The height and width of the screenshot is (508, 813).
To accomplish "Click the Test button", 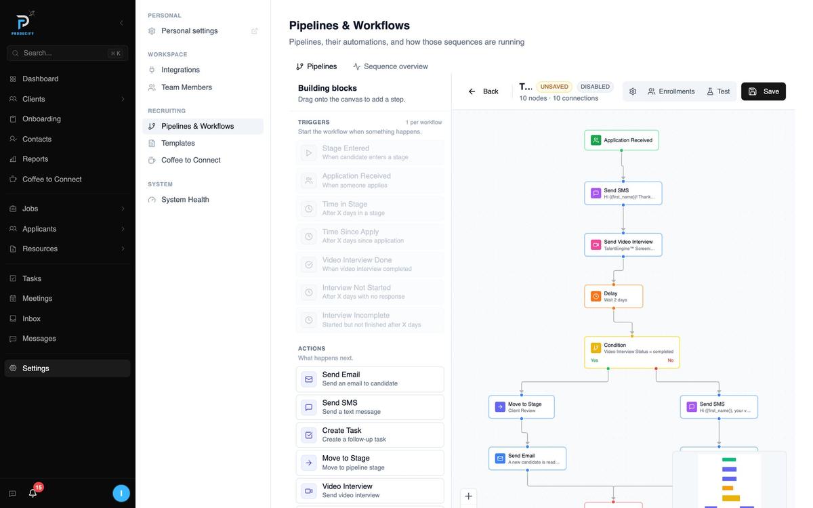I will click(719, 91).
